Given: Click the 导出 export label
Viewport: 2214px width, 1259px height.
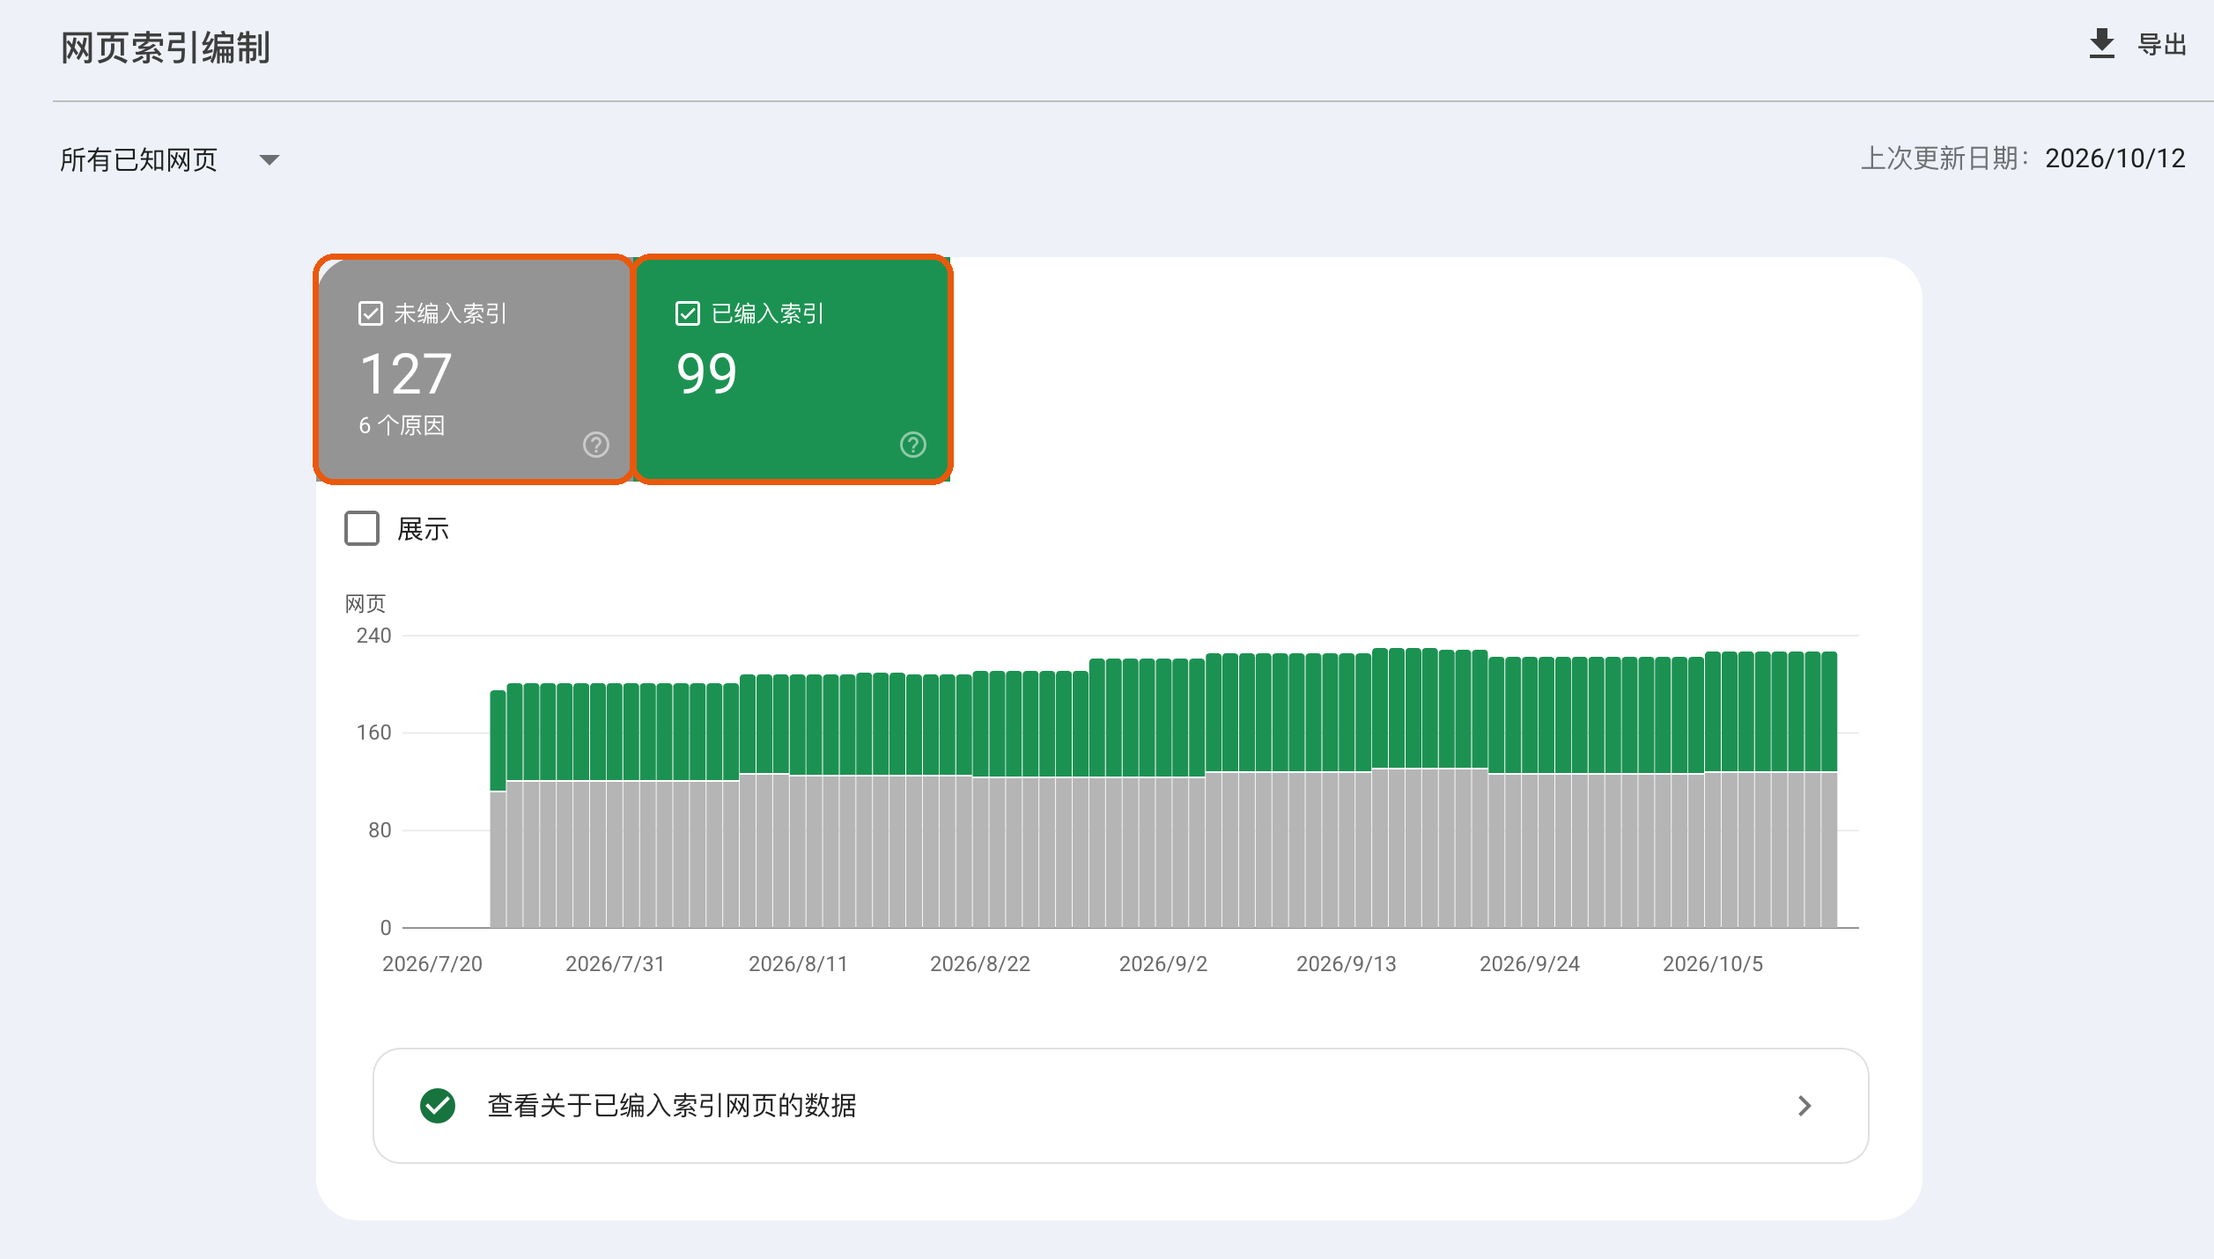Looking at the screenshot, I should coord(2162,45).
